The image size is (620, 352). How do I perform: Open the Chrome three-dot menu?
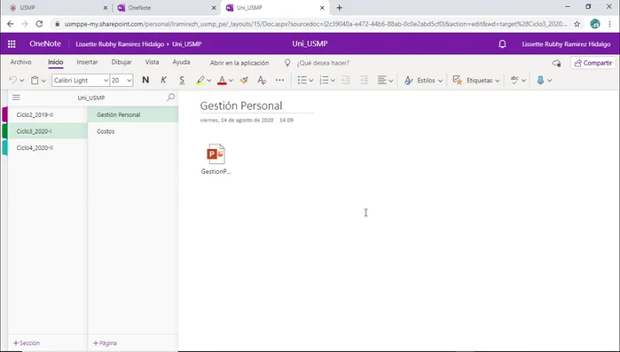pyautogui.click(x=609, y=24)
